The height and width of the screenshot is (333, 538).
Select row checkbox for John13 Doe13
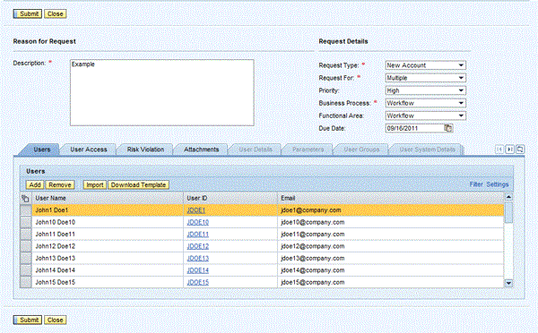26,259
